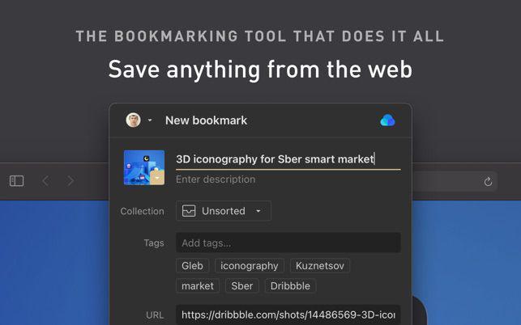Click the Add tags input field

coord(288,243)
